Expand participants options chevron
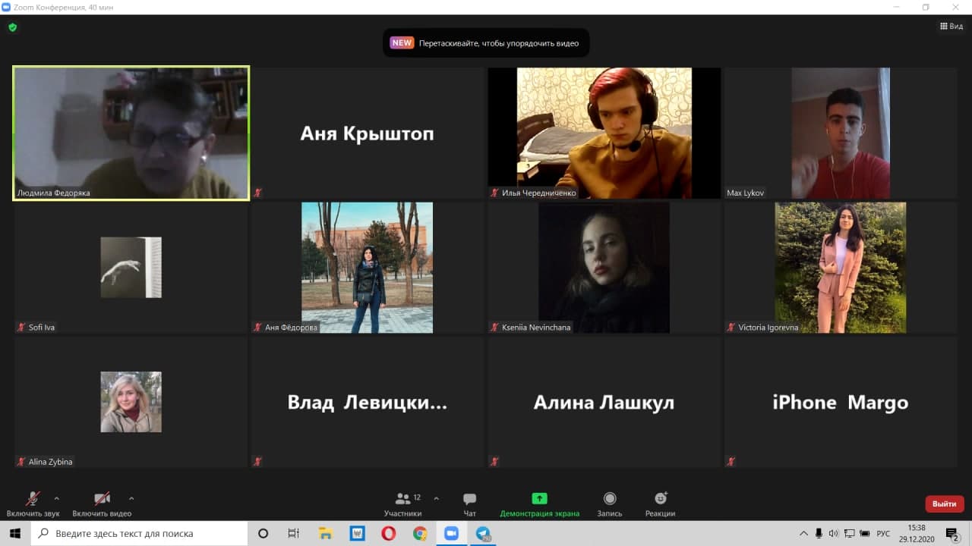The width and height of the screenshot is (972, 546). (x=436, y=498)
